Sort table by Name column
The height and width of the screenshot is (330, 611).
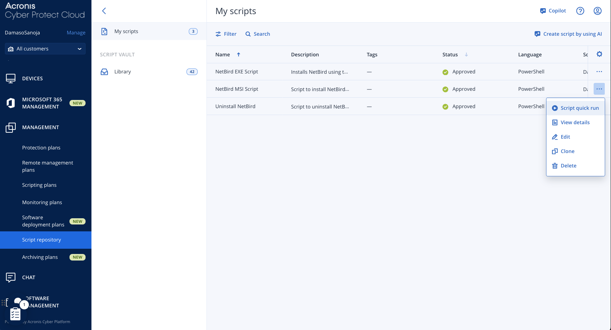point(223,55)
